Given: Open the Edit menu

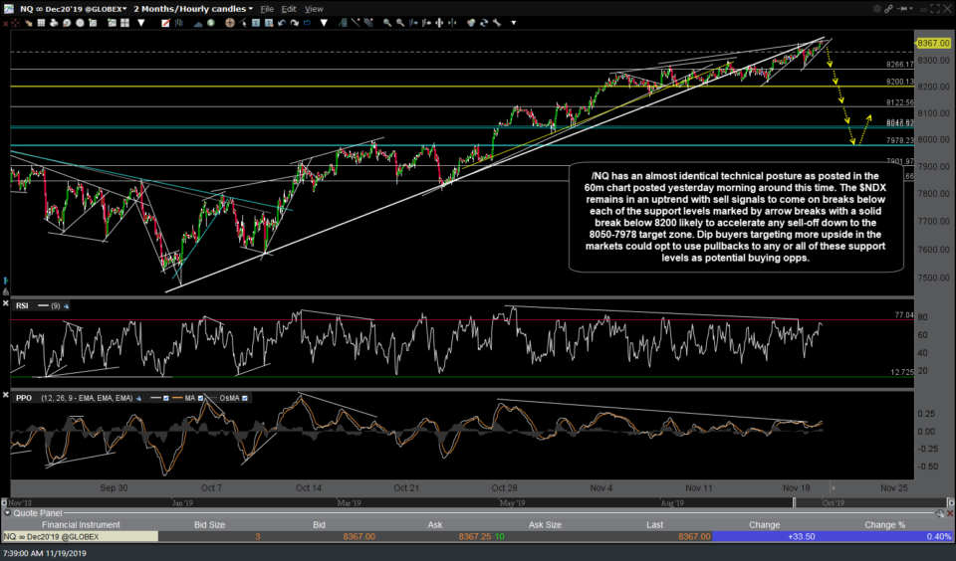Looking at the screenshot, I should (x=289, y=9).
